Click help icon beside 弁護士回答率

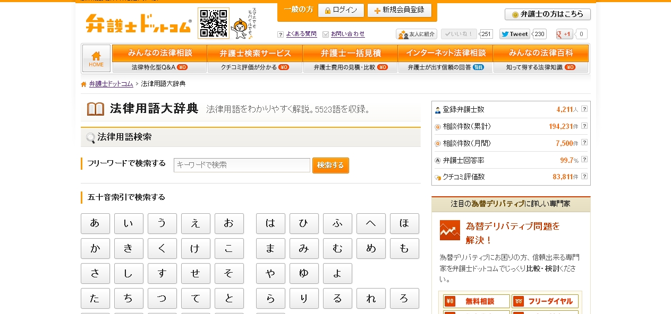[584, 160]
